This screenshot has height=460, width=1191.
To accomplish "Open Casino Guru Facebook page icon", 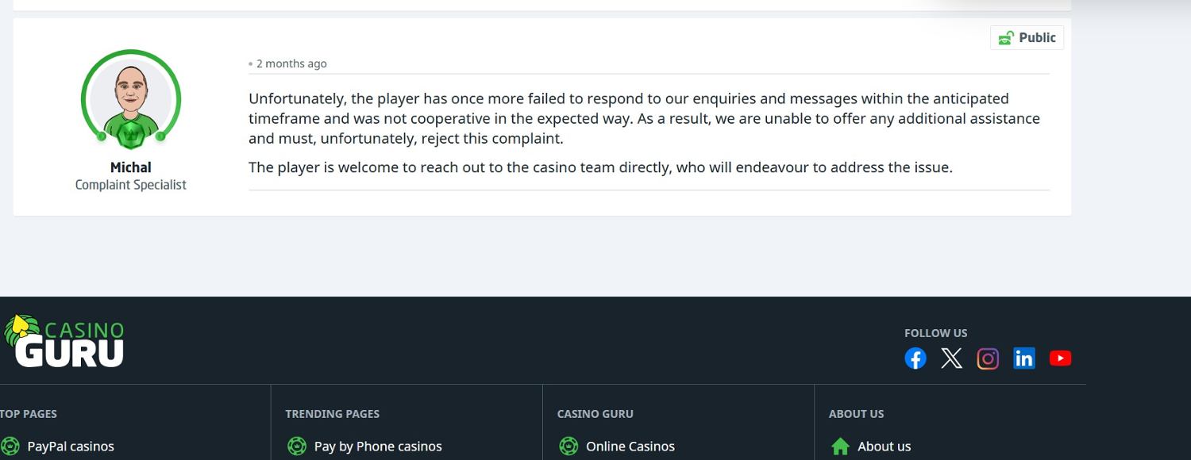I will [915, 358].
